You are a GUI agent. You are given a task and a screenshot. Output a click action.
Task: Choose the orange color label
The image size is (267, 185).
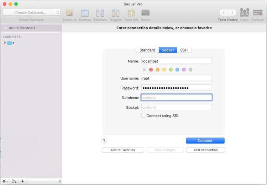157,70
